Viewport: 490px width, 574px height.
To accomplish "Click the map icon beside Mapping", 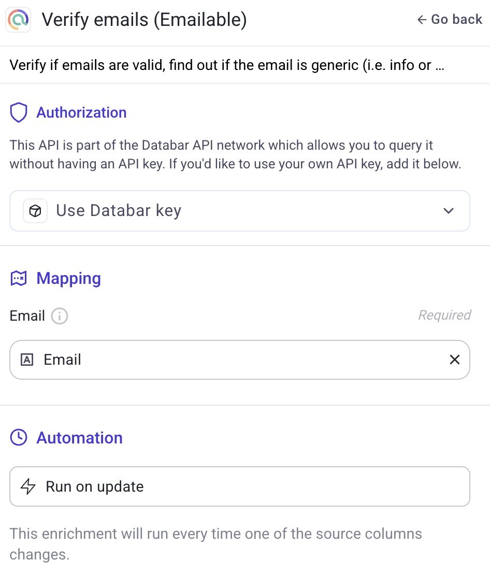I will 19,278.
